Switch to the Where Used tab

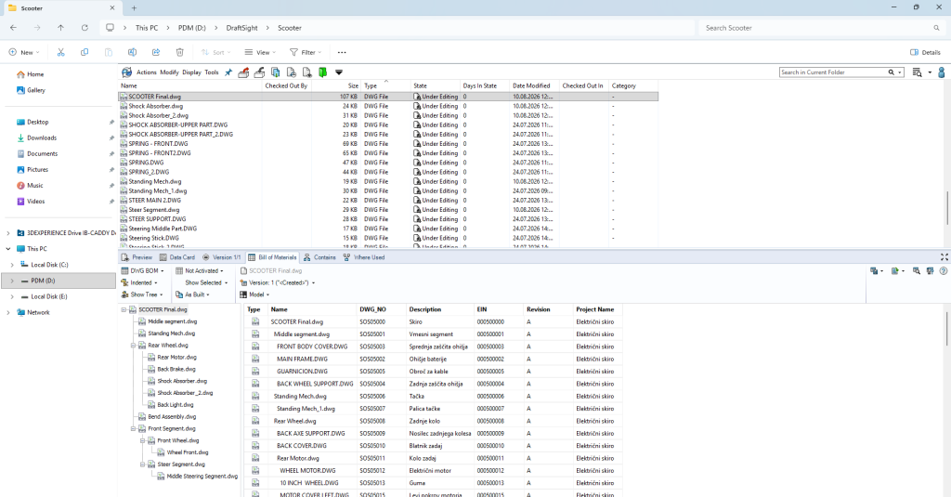point(364,257)
